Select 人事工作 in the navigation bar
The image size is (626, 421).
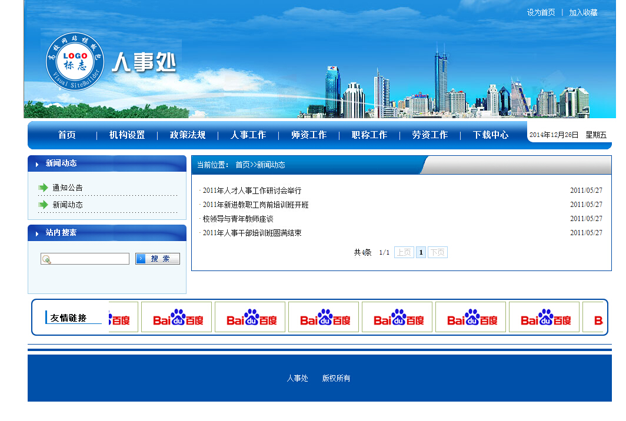[x=248, y=135]
